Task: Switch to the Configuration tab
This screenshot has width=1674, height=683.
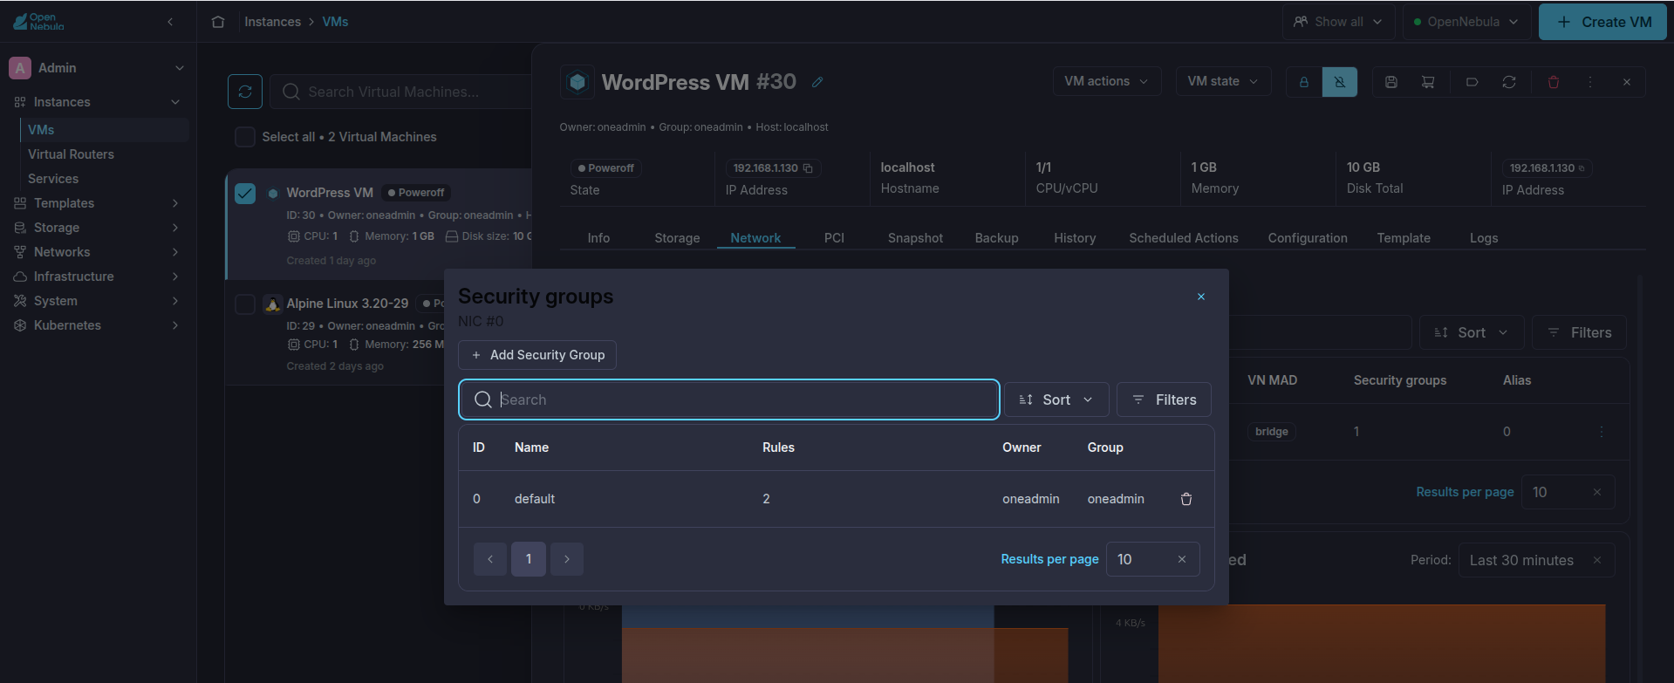Action: (x=1308, y=238)
